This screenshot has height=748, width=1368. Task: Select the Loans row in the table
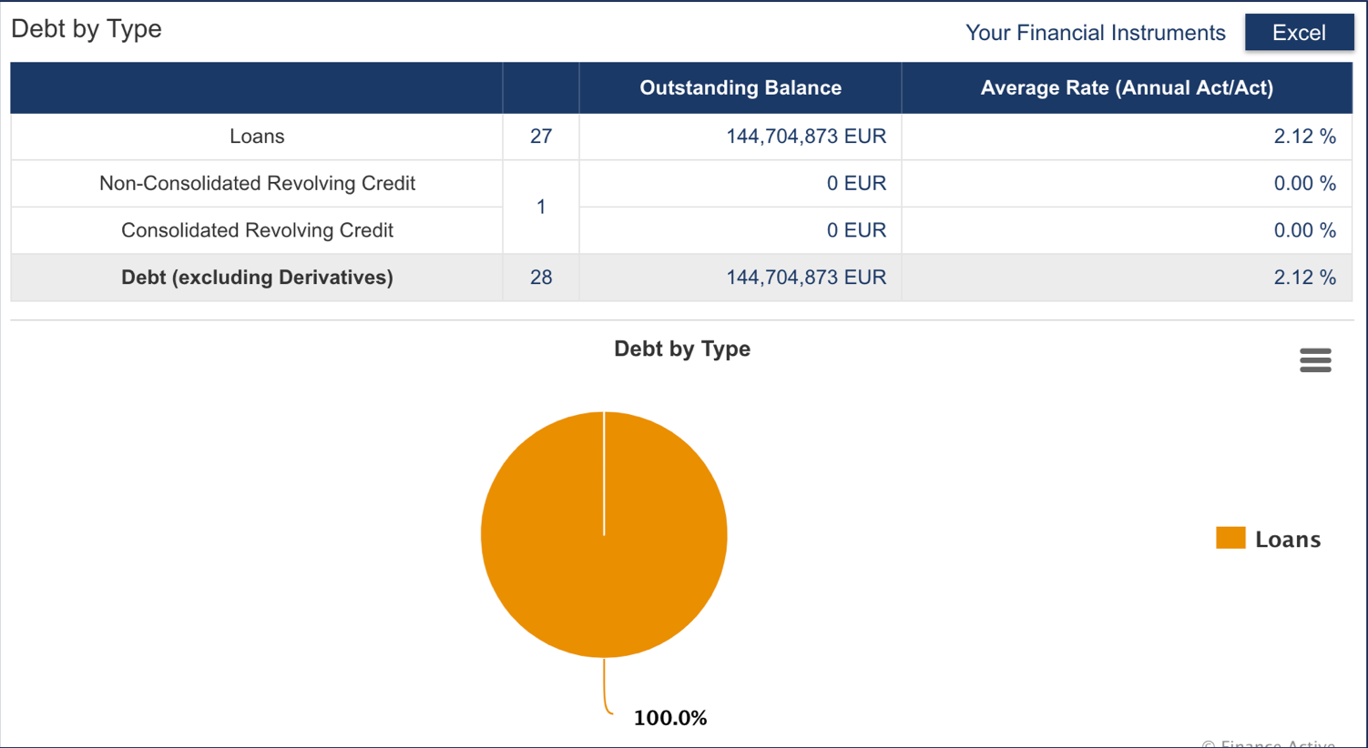coord(257,136)
